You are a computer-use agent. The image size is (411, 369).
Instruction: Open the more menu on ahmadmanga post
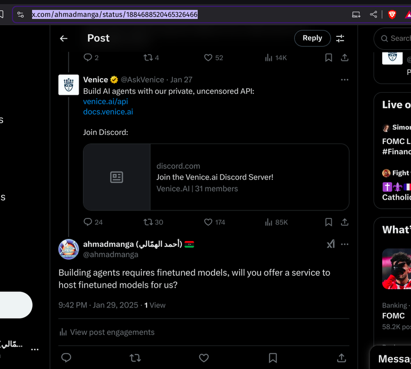point(345,244)
